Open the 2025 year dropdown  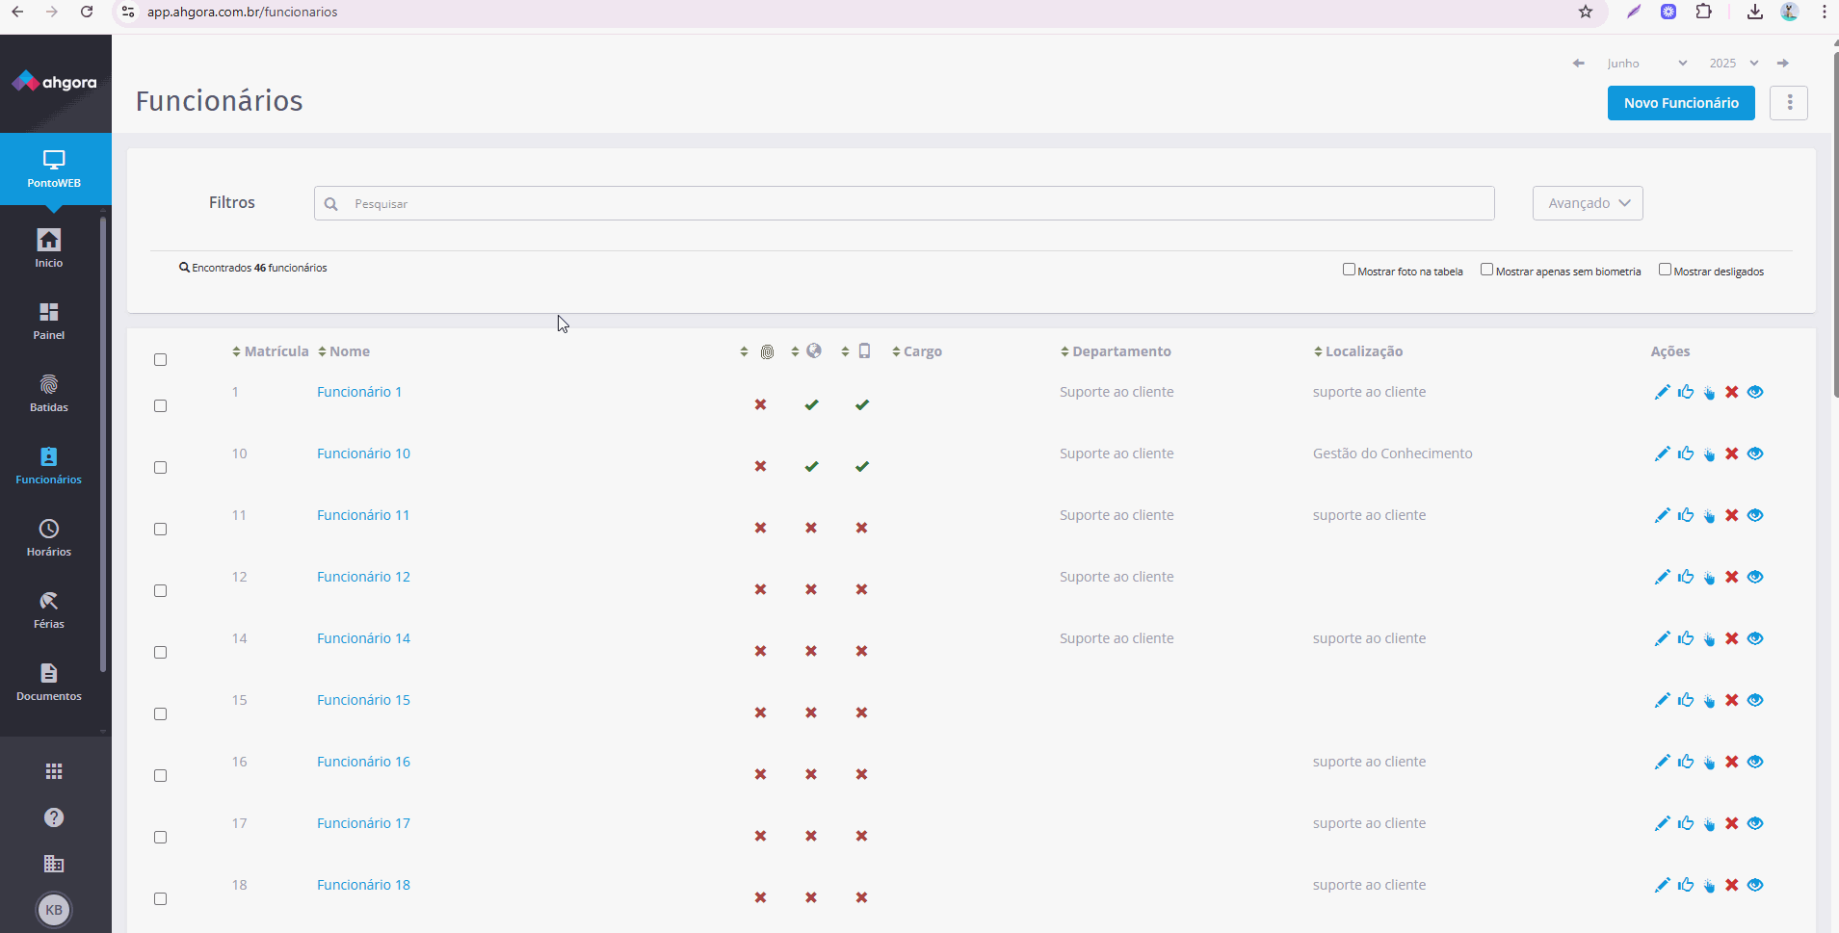pos(1734,64)
